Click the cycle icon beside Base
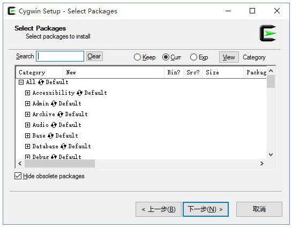This screenshot has width=292, height=228. click(50, 135)
